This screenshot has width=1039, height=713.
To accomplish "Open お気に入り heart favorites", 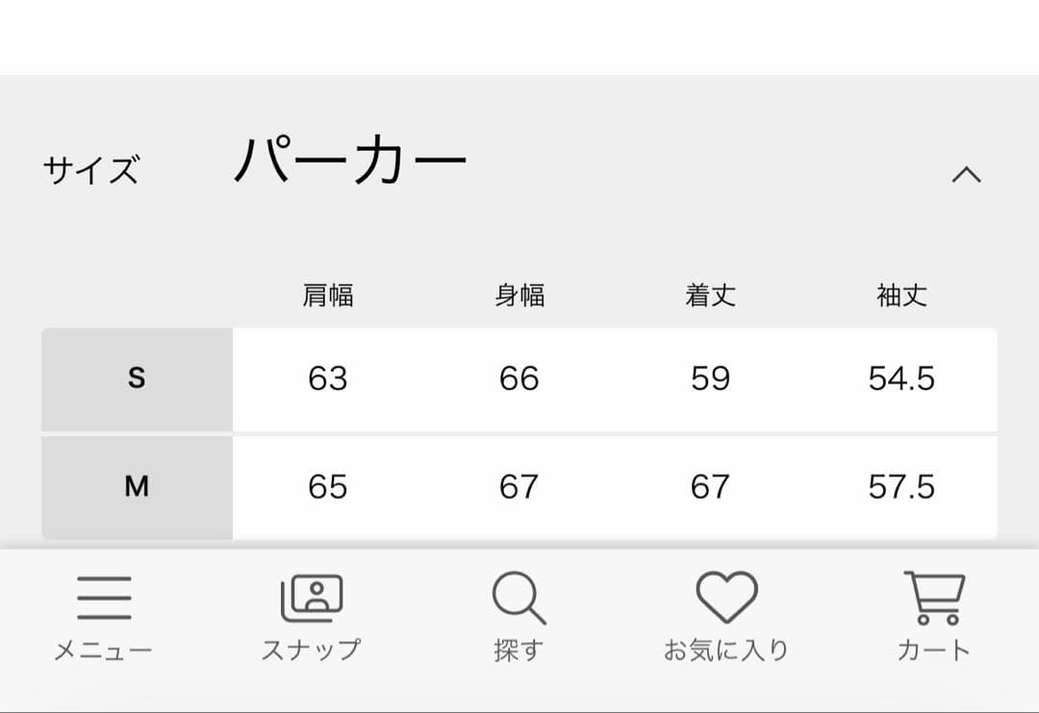I will tap(726, 599).
